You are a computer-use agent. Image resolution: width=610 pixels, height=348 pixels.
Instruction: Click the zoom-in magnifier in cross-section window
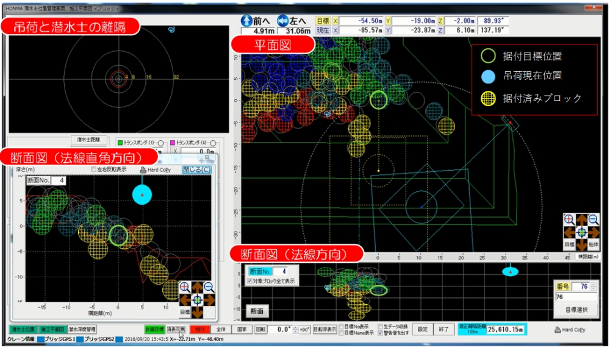(x=185, y=288)
